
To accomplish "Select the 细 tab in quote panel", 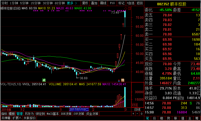I will pos(161,118).
